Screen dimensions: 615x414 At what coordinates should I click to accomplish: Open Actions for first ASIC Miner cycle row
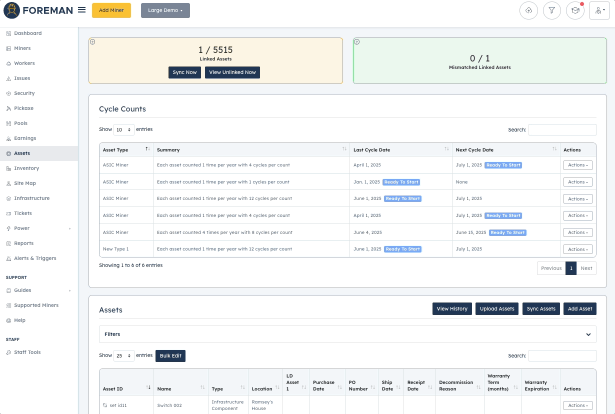pyautogui.click(x=578, y=165)
